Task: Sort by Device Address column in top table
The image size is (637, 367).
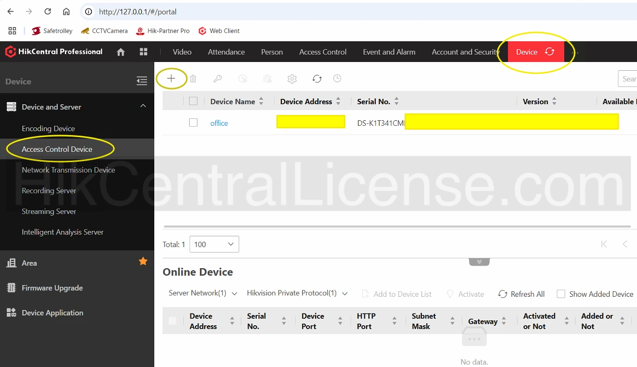Action: pos(338,101)
